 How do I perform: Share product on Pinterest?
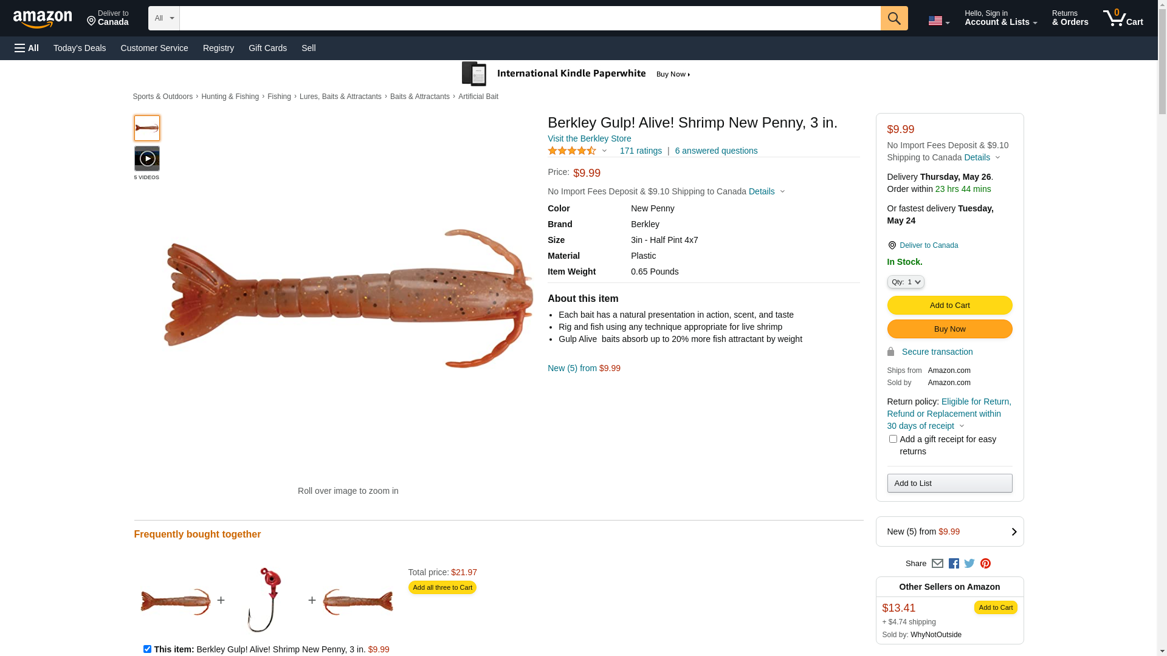(x=985, y=564)
